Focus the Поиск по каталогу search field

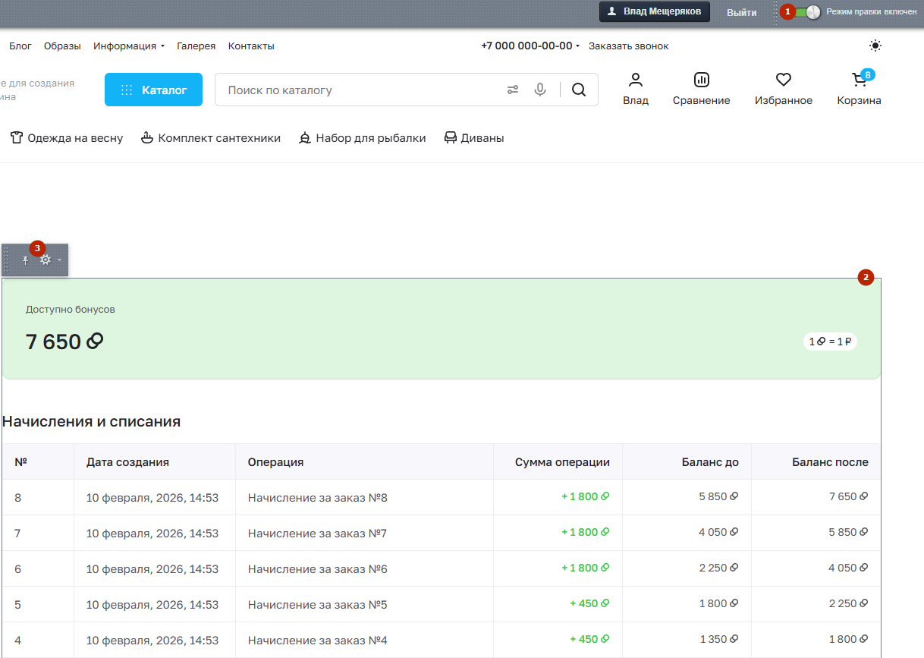point(357,90)
